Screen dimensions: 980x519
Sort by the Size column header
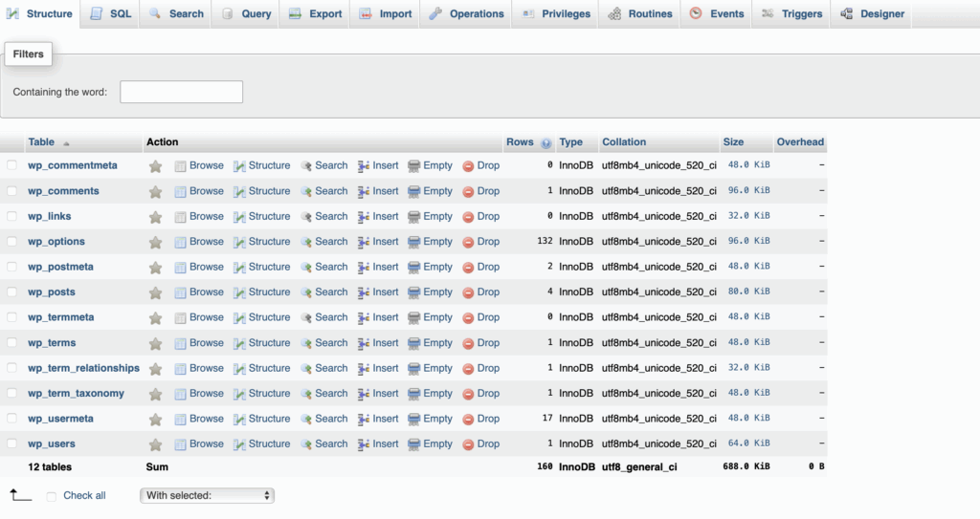point(733,141)
